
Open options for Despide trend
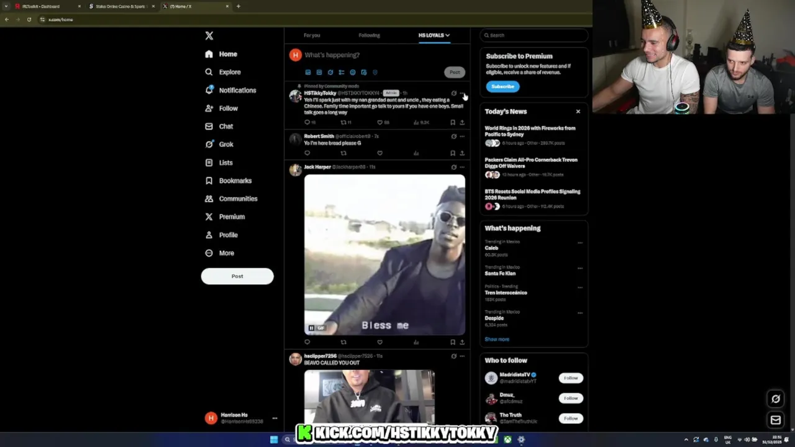tap(580, 313)
